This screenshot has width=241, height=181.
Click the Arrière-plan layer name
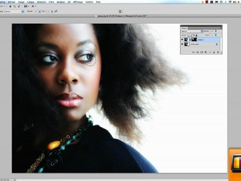[x=195, y=44]
